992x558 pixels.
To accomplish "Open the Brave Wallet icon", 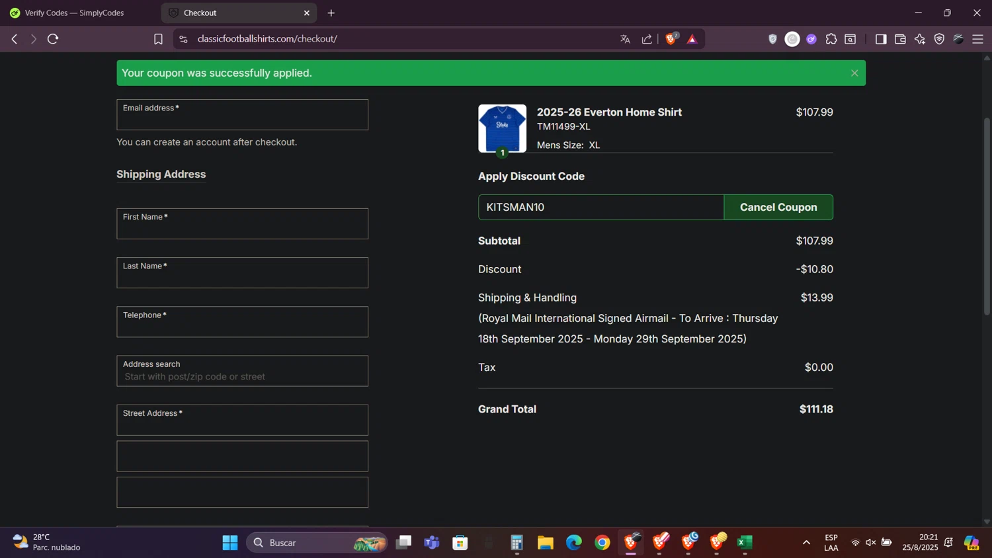I will point(900,39).
